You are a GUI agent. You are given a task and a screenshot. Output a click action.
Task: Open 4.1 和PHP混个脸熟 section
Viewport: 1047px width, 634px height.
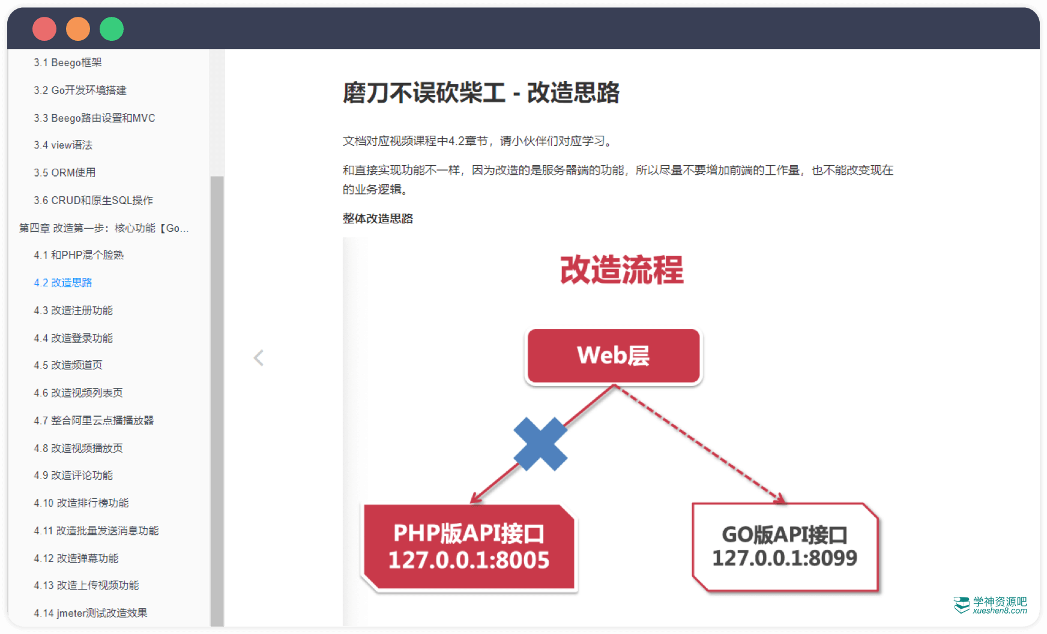79,255
